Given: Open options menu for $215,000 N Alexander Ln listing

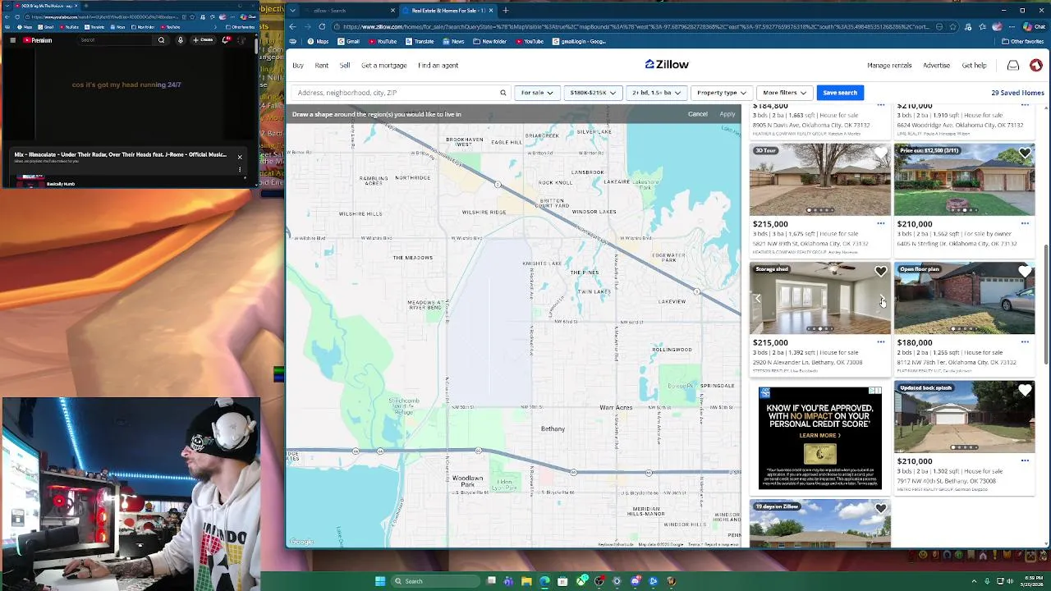Looking at the screenshot, I should [x=880, y=342].
